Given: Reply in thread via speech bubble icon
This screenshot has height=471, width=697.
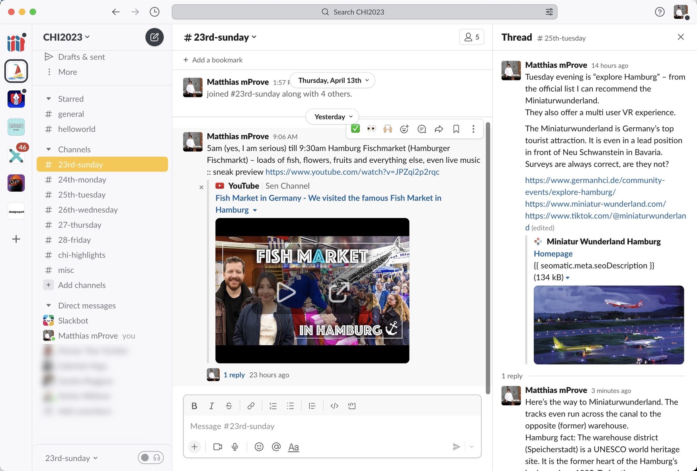Looking at the screenshot, I should tap(422, 128).
